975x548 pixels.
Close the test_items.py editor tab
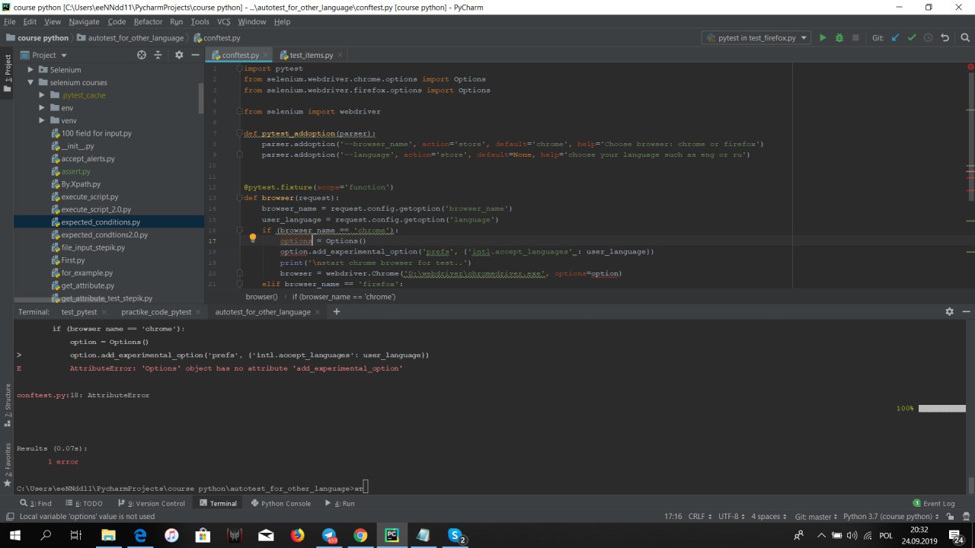[339, 55]
